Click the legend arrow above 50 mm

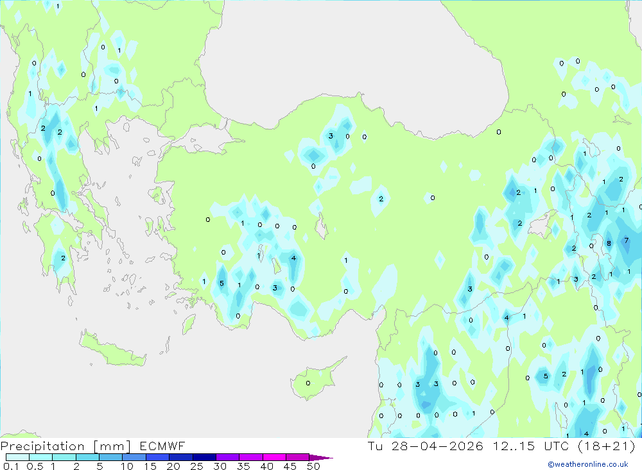[321, 458]
